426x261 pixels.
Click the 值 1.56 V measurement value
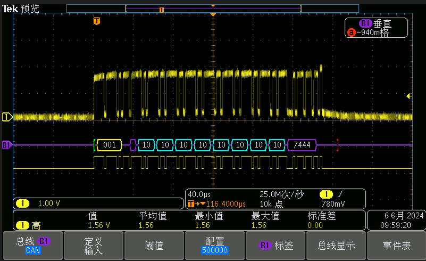(x=99, y=225)
